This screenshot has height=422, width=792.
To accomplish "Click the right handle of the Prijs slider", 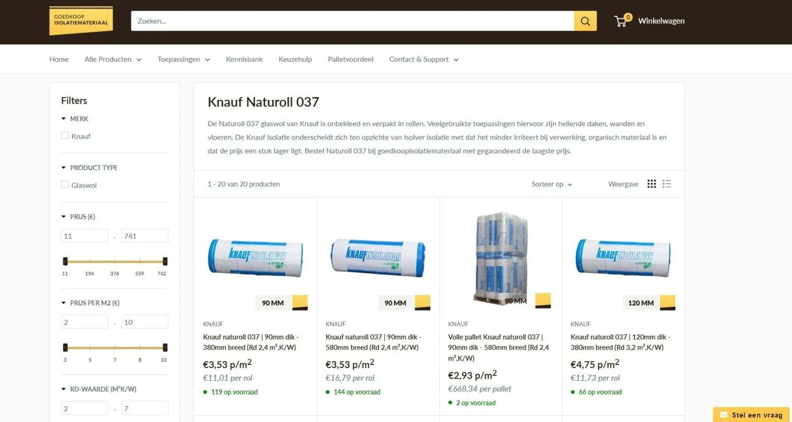I will pyautogui.click(x=165, y=261).
